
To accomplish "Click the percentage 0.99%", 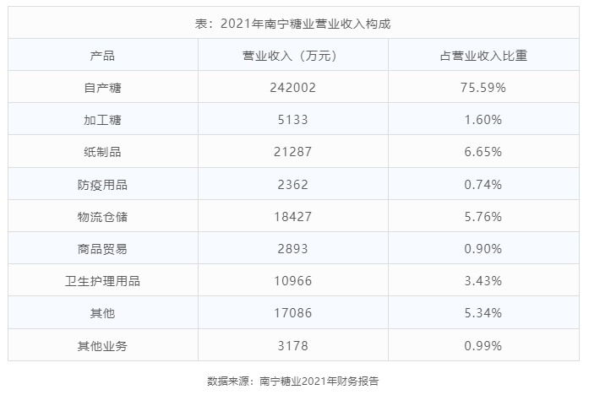I will tap(483, 346).
